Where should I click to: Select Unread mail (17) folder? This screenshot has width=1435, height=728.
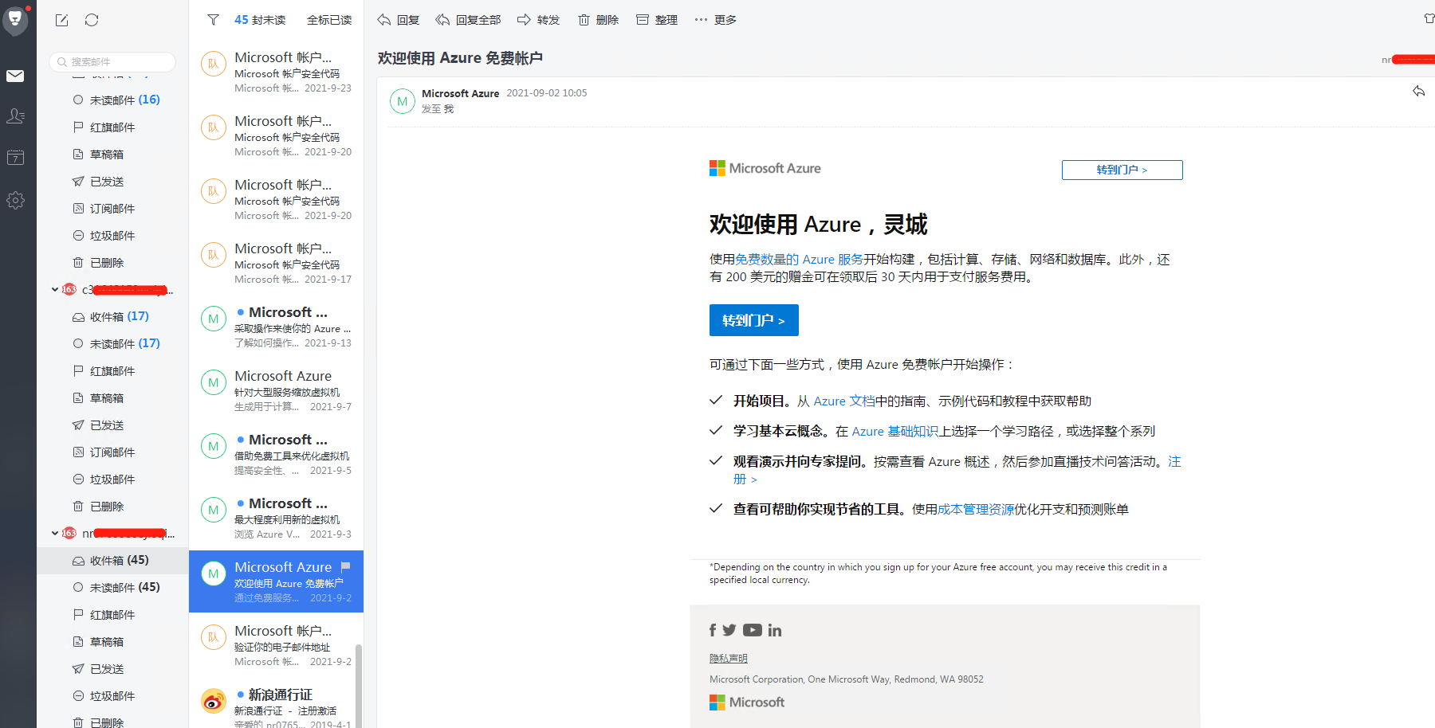click(112, 344)
